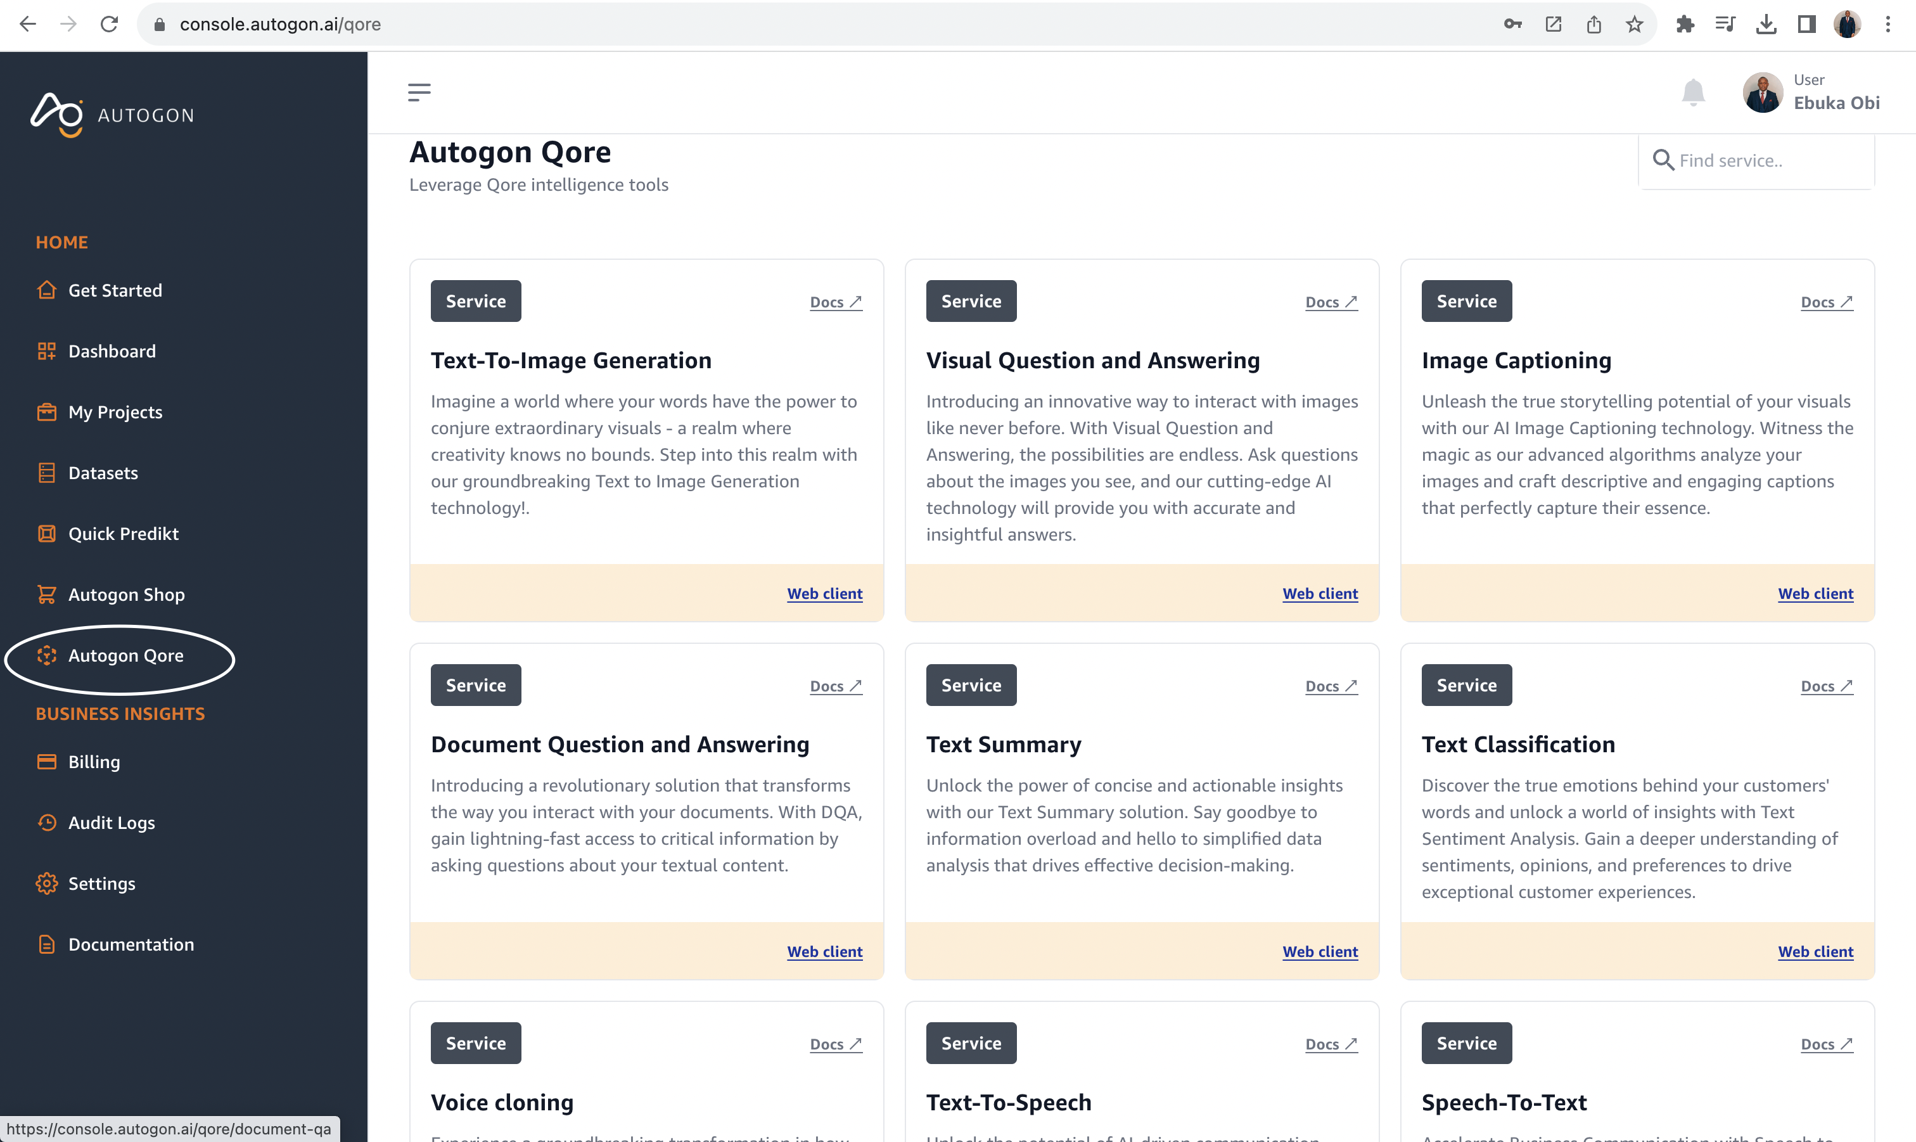Click the My Projects briefcase icon

[47, 412]
